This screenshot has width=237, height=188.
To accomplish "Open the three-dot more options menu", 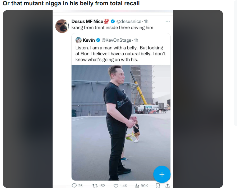I will tap(168, 21).
